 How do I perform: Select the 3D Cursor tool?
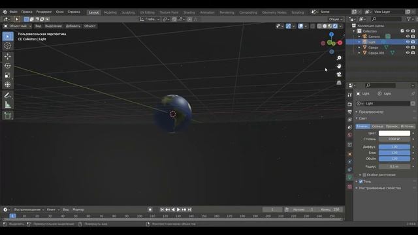[x=8, y=46]
